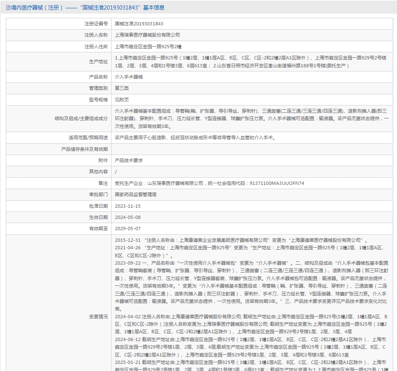Click the '批准日期' row label
The image size is (397, 371).
click(x=98, y=206)
